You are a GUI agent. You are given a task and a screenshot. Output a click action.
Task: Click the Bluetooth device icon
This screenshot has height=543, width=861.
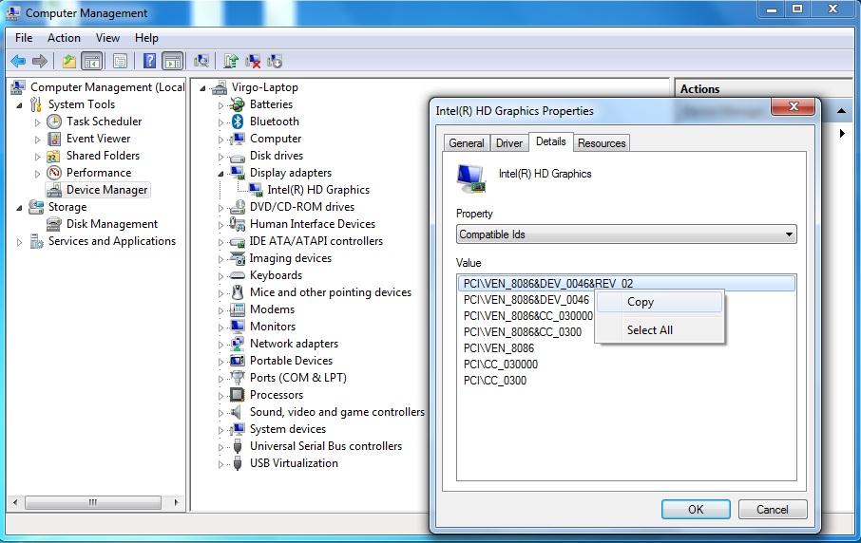(x=238, y=122)
